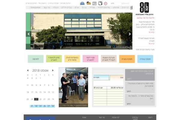
Task: Open the דף הבית menu item
Action: [125, 7]
